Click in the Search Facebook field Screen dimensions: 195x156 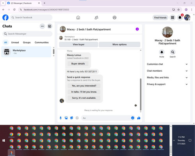[x=31, y=18]
